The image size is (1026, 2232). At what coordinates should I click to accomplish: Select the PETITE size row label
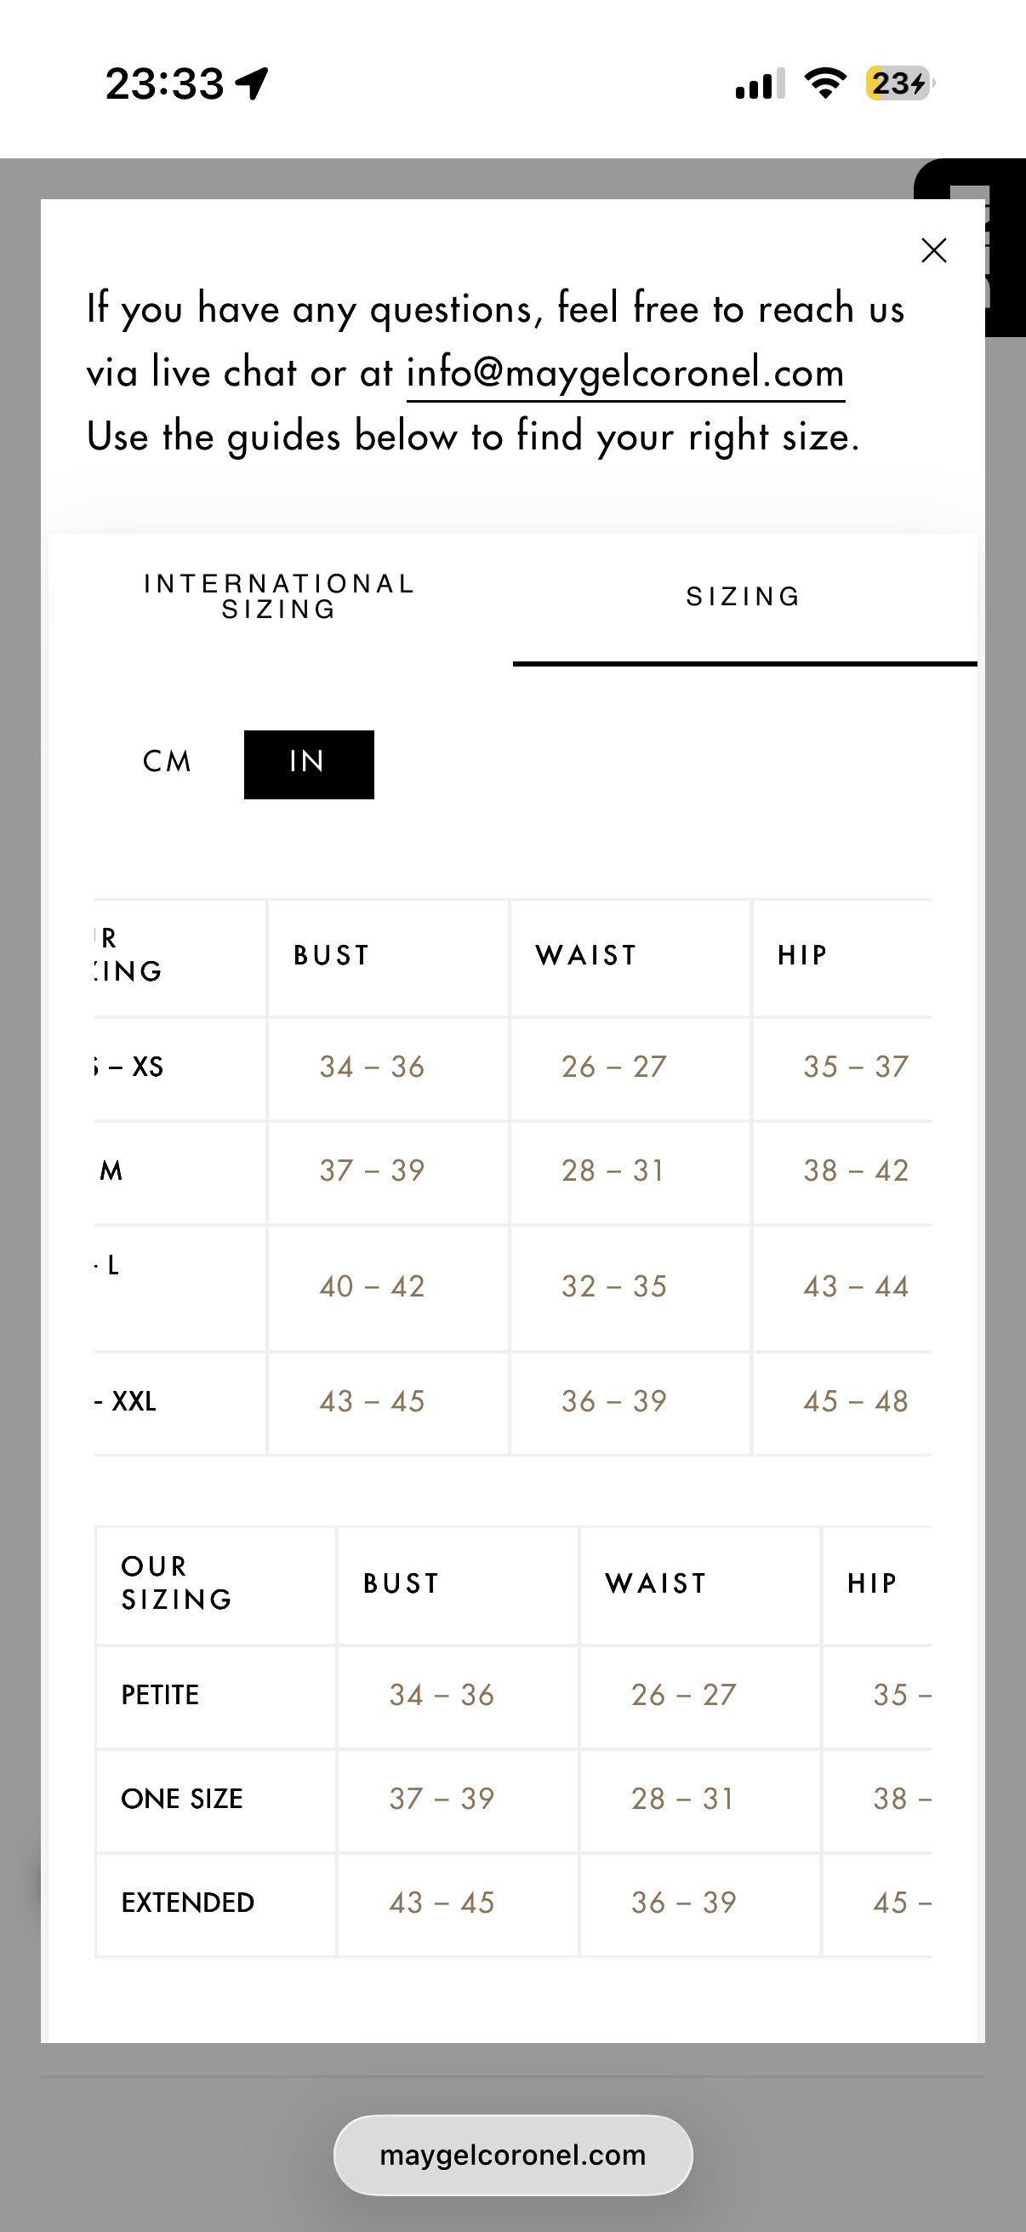pyautogui.click(x=160, y=1695)
